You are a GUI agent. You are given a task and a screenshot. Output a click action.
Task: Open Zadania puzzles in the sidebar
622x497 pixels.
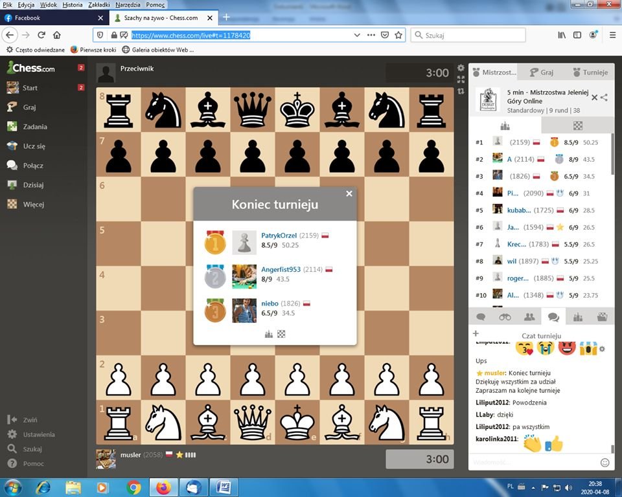[x=35, y=127]
